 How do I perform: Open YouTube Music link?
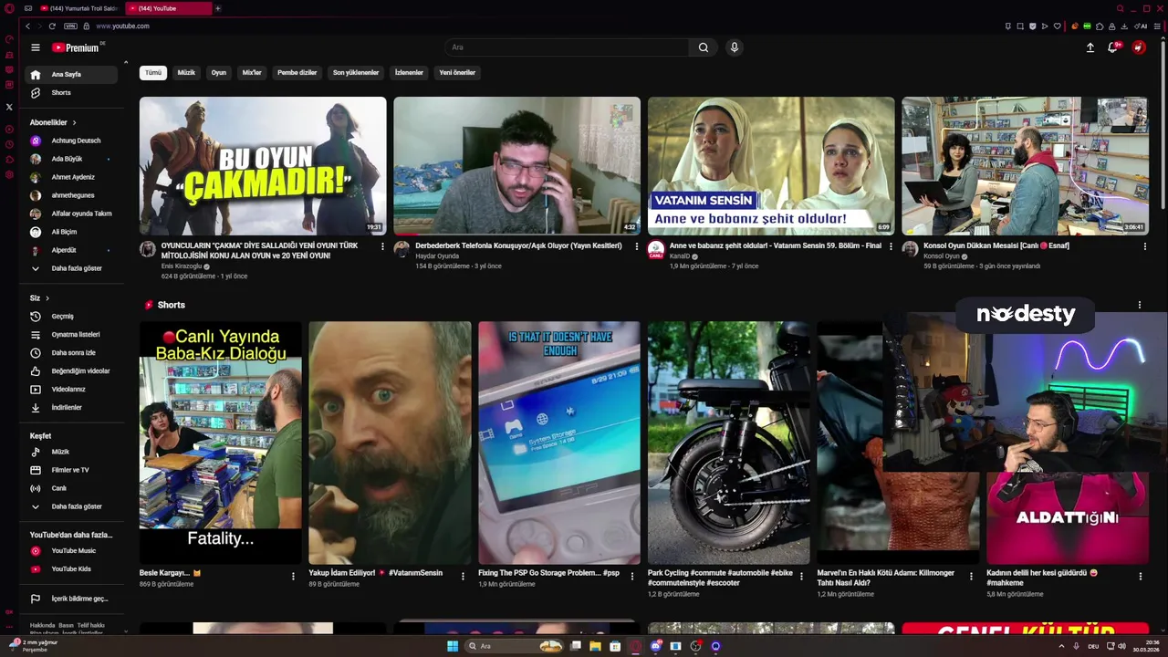[x=71, y=551]
